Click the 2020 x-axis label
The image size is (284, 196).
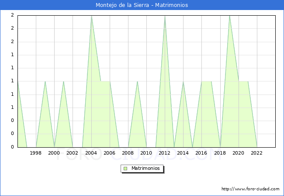pyautogui.click(x=239, y=153)
